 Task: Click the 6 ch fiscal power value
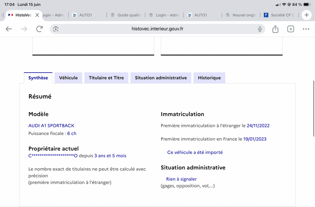point(72,133)
